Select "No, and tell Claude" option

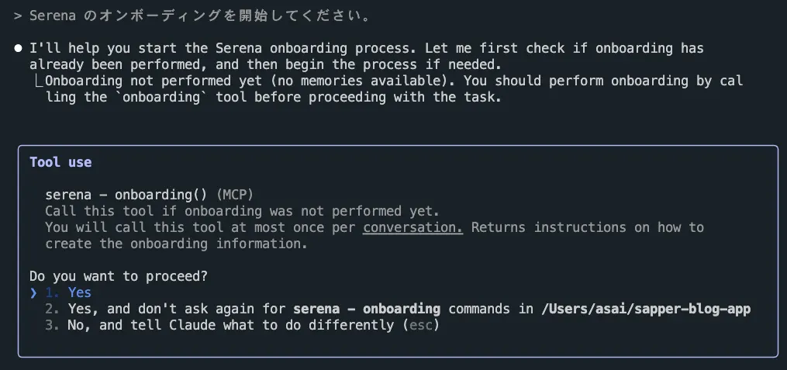tap(242, 325)
